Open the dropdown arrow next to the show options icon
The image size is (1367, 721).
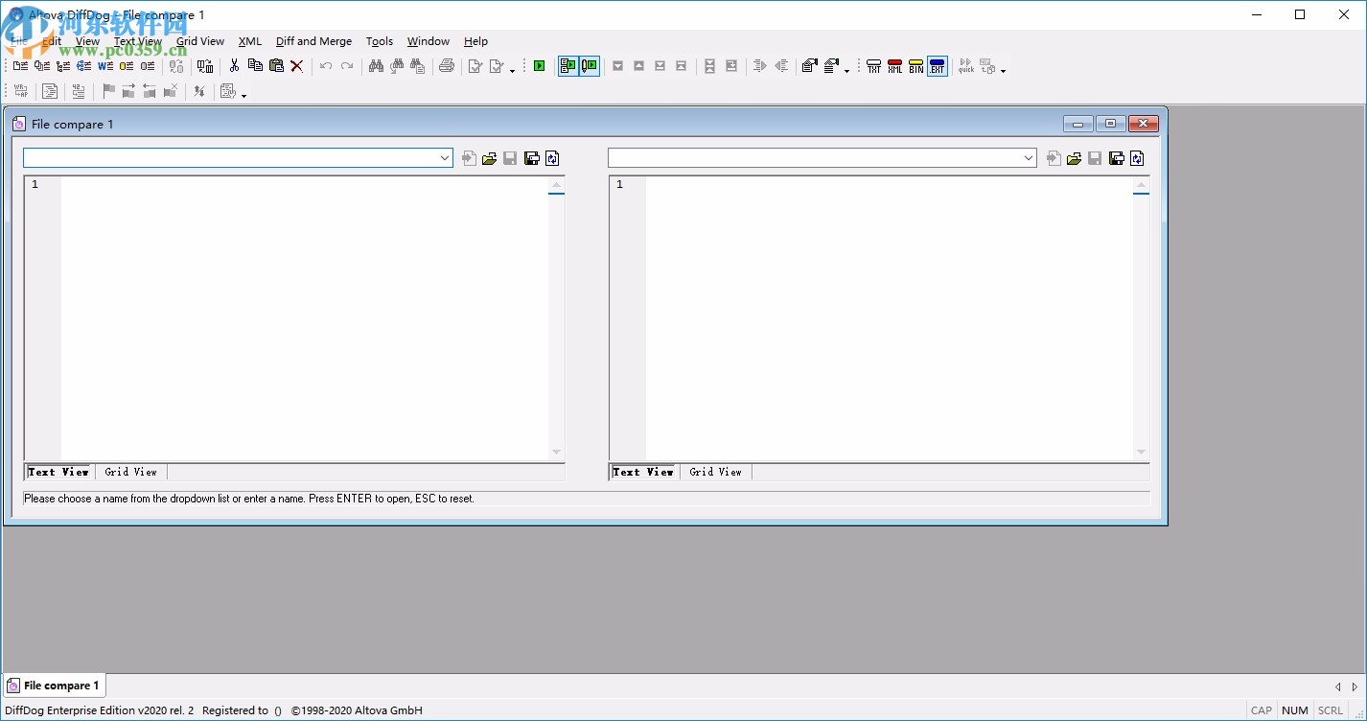coord(846,70)
